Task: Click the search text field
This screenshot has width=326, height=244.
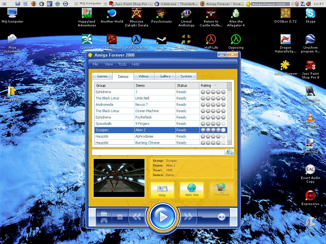Action: tap(158, 152)
